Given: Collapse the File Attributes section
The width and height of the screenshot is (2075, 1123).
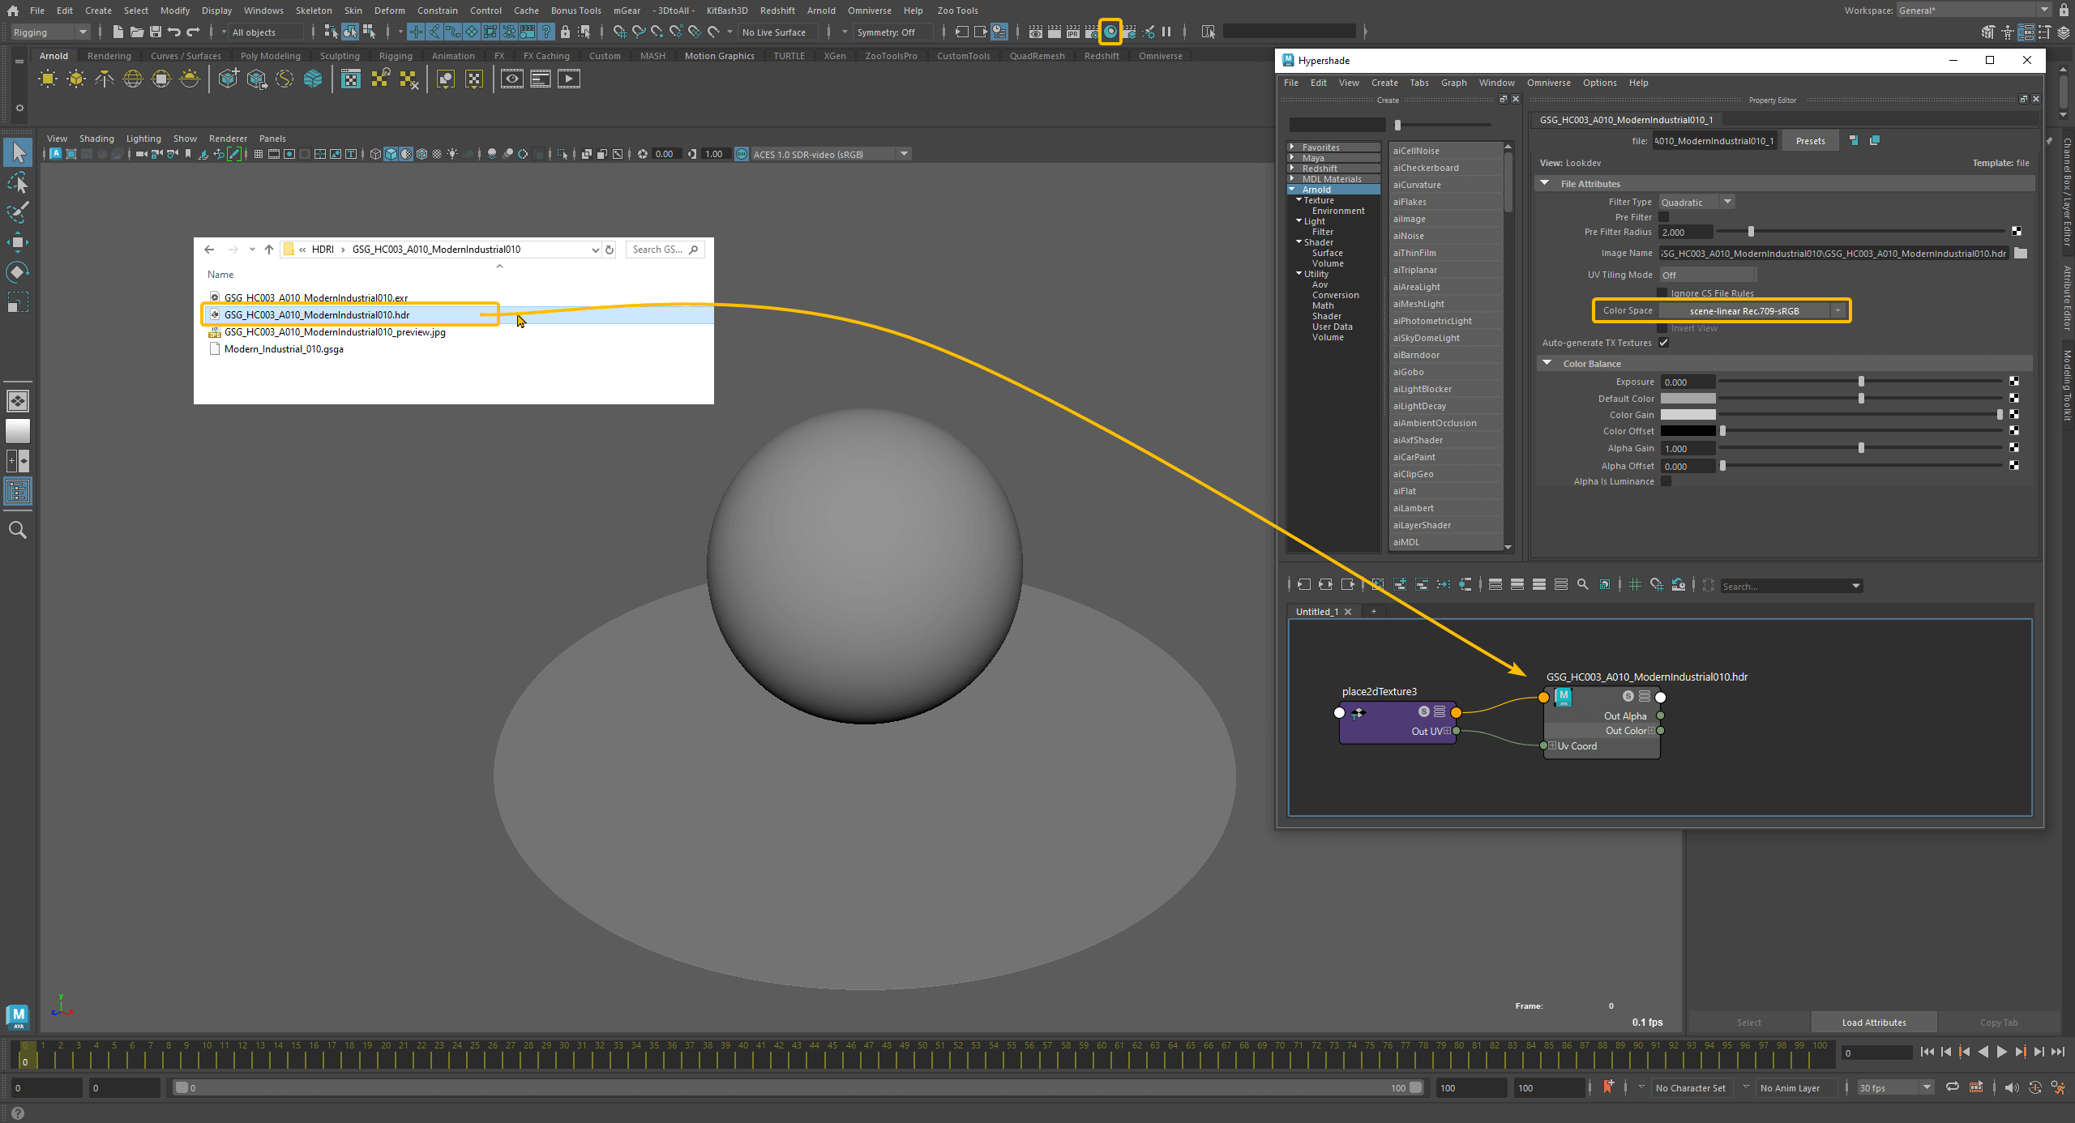Looking at the screenshot, I should [1545, 184].
